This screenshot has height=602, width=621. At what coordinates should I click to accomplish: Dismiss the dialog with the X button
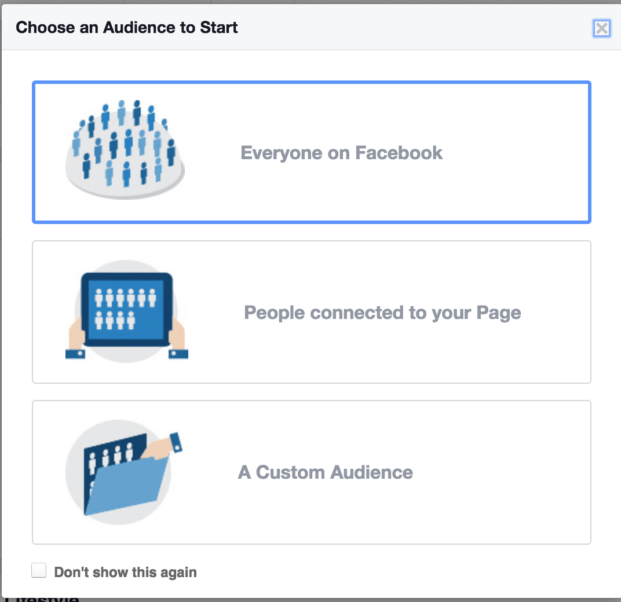[601, 28]
